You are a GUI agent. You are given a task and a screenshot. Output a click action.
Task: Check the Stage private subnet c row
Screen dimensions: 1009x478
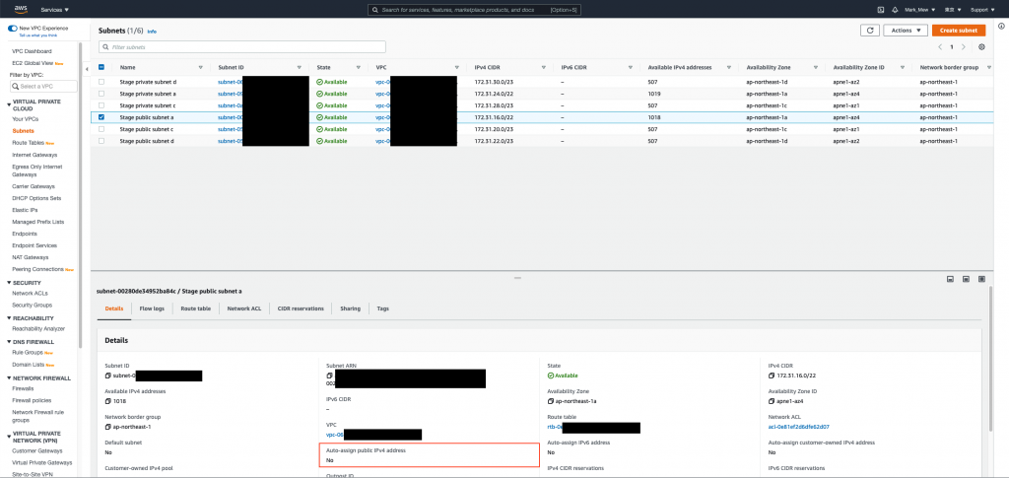point(101,105)
